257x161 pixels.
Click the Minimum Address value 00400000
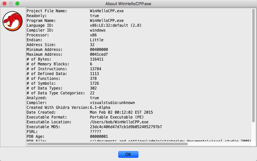pyautogui.click(x=99, y=50)
